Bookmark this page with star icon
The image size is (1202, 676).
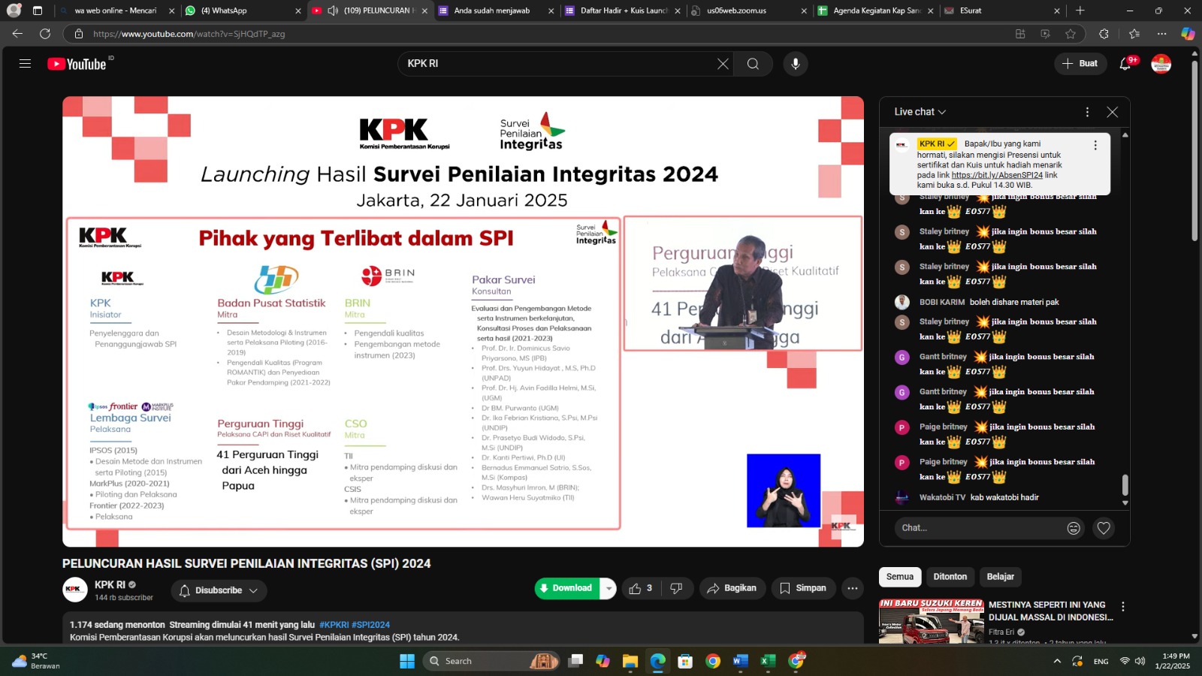pyautogui.click(x=1071, y=34)
